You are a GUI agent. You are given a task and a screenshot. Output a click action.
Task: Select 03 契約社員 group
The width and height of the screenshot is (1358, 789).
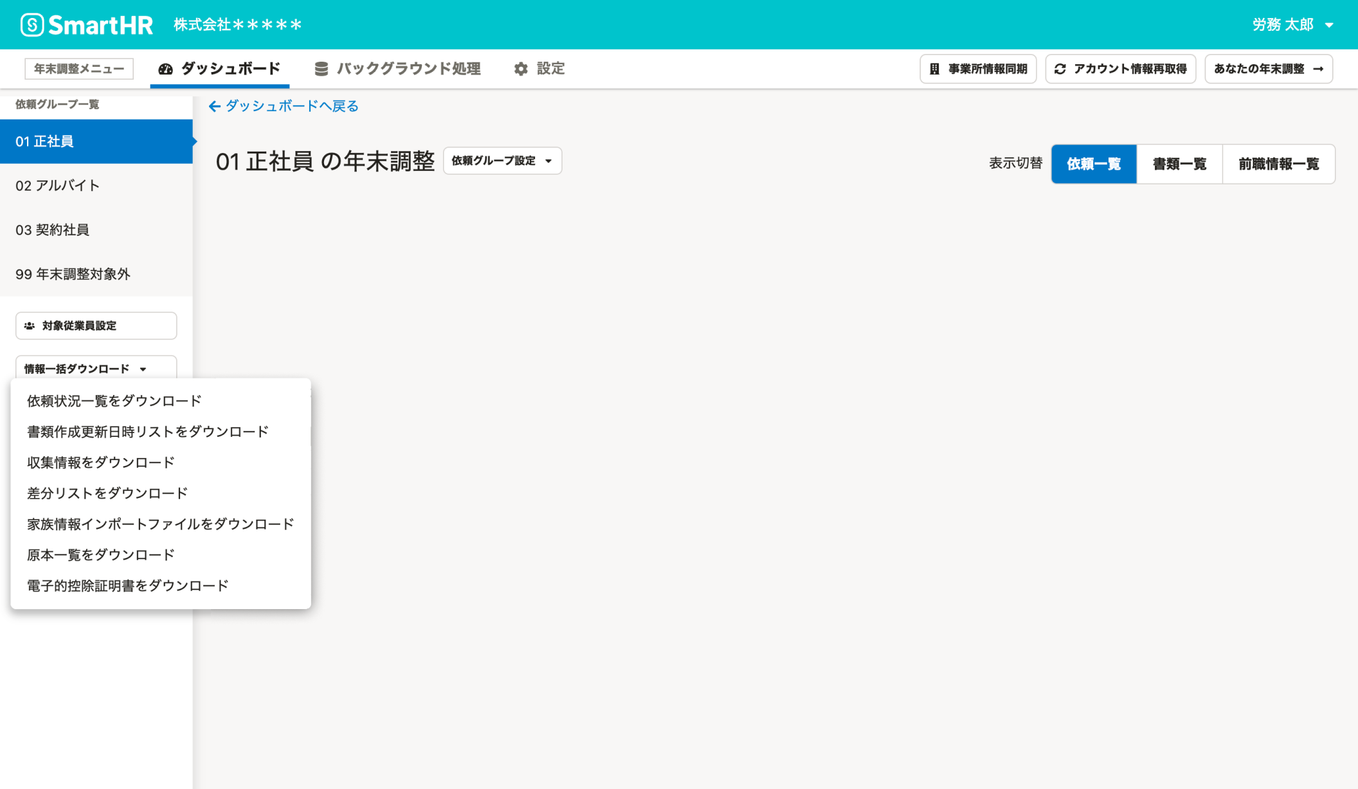click(96, 230)
